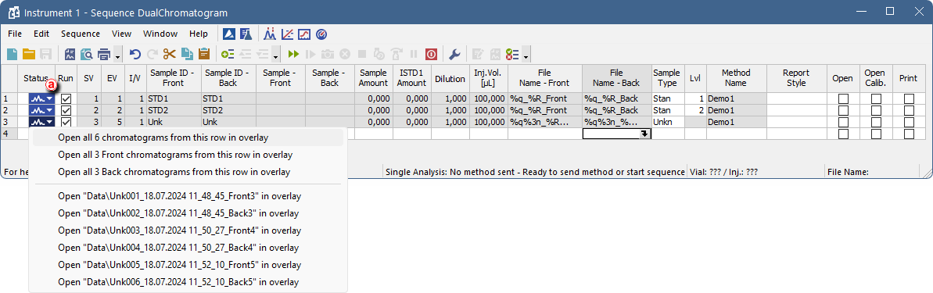The width and height of the screenshot is (933, 293).
Task: Undo the last edit
Action: (x=135, y=54)
